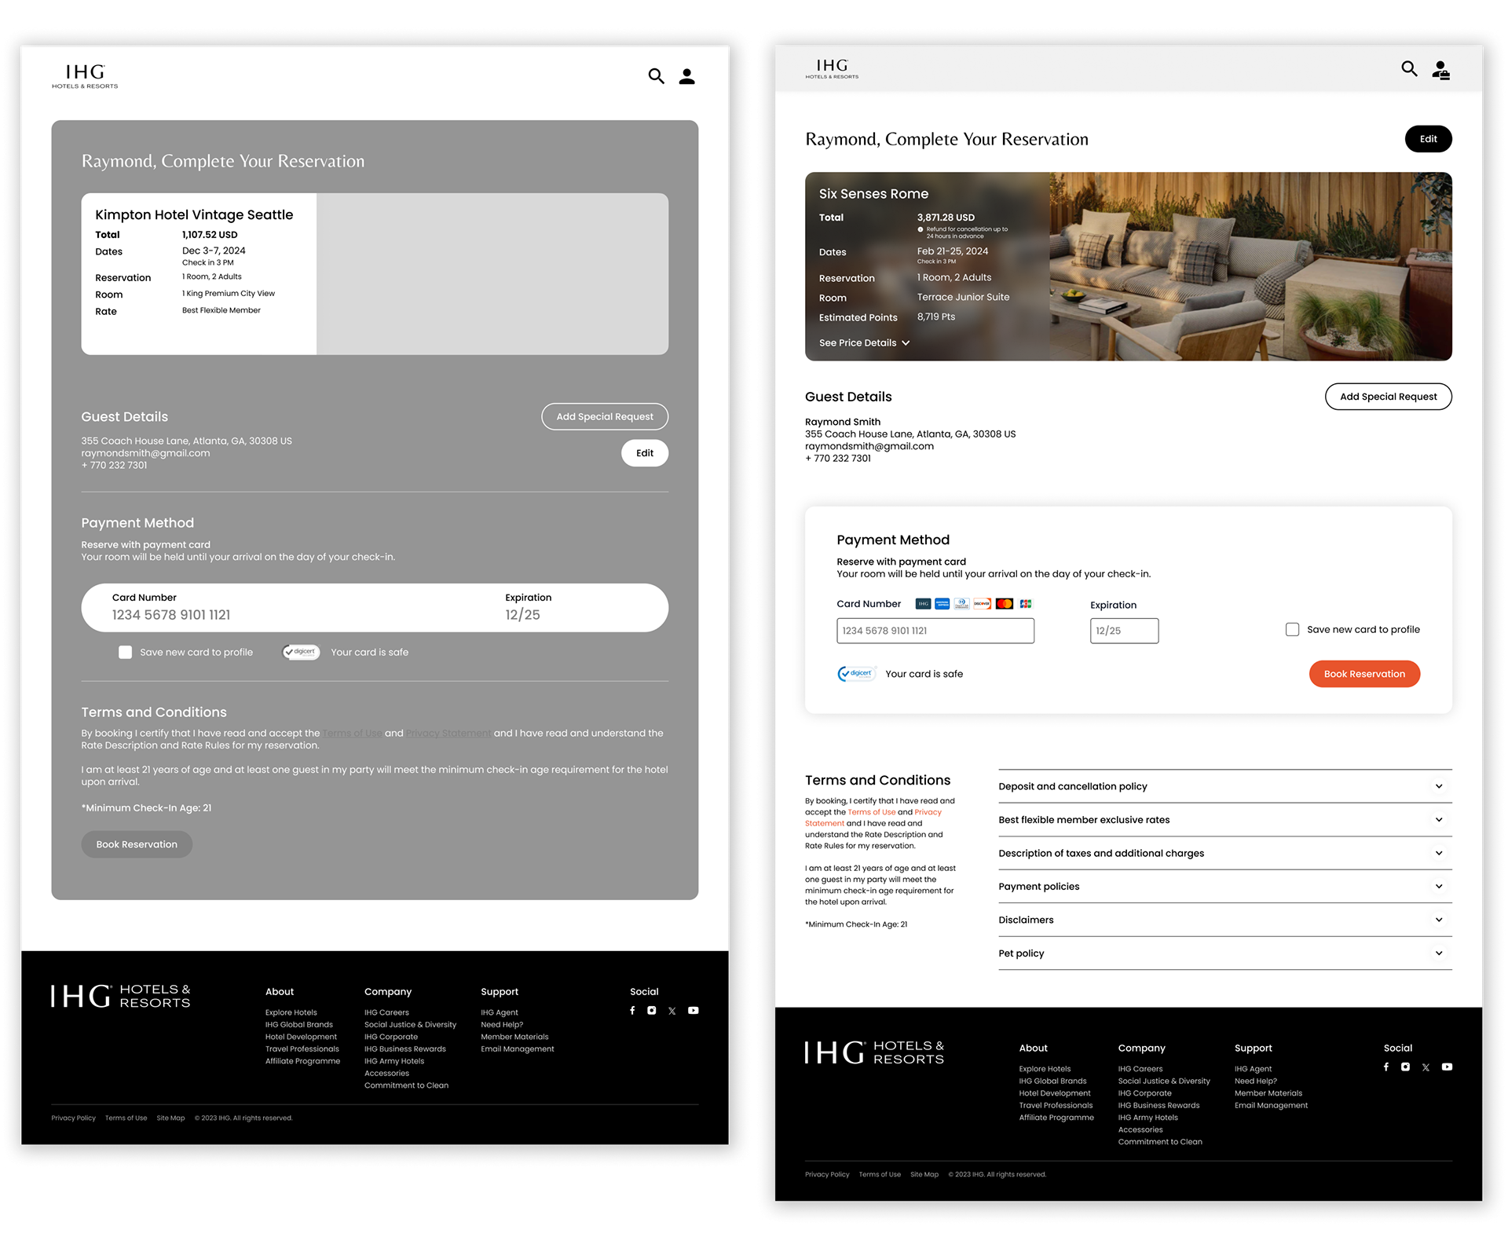Click the search magnifier in the right design header
1508x1248 pixels.
pyautogui.click(x=1410, y=69)
